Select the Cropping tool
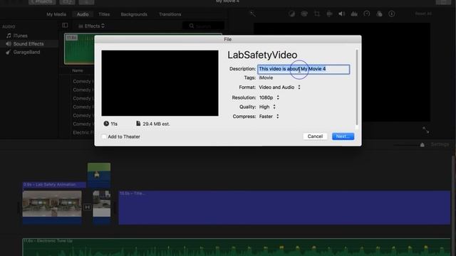Viewport: 456px width, 256px height. 316,14
